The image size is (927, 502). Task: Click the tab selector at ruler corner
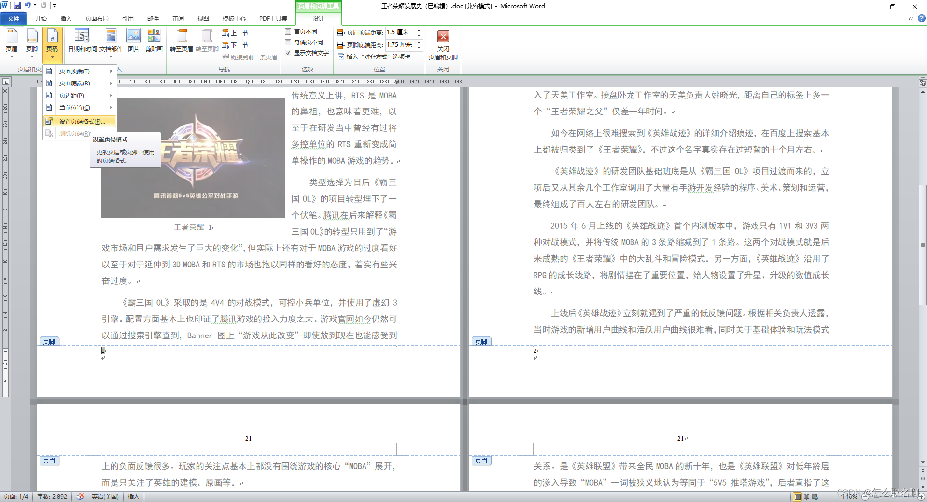[5, 82]
